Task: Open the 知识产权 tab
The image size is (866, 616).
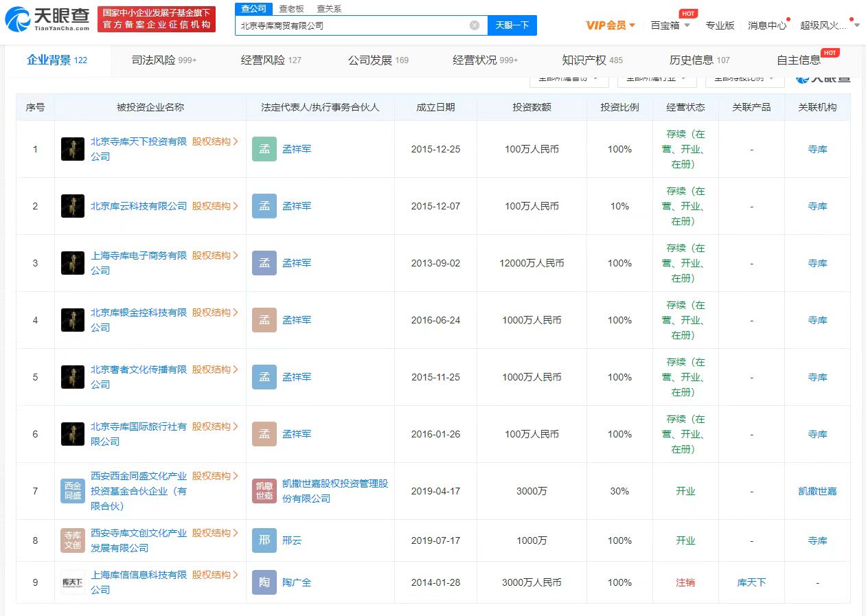Action: coord(592,60)
